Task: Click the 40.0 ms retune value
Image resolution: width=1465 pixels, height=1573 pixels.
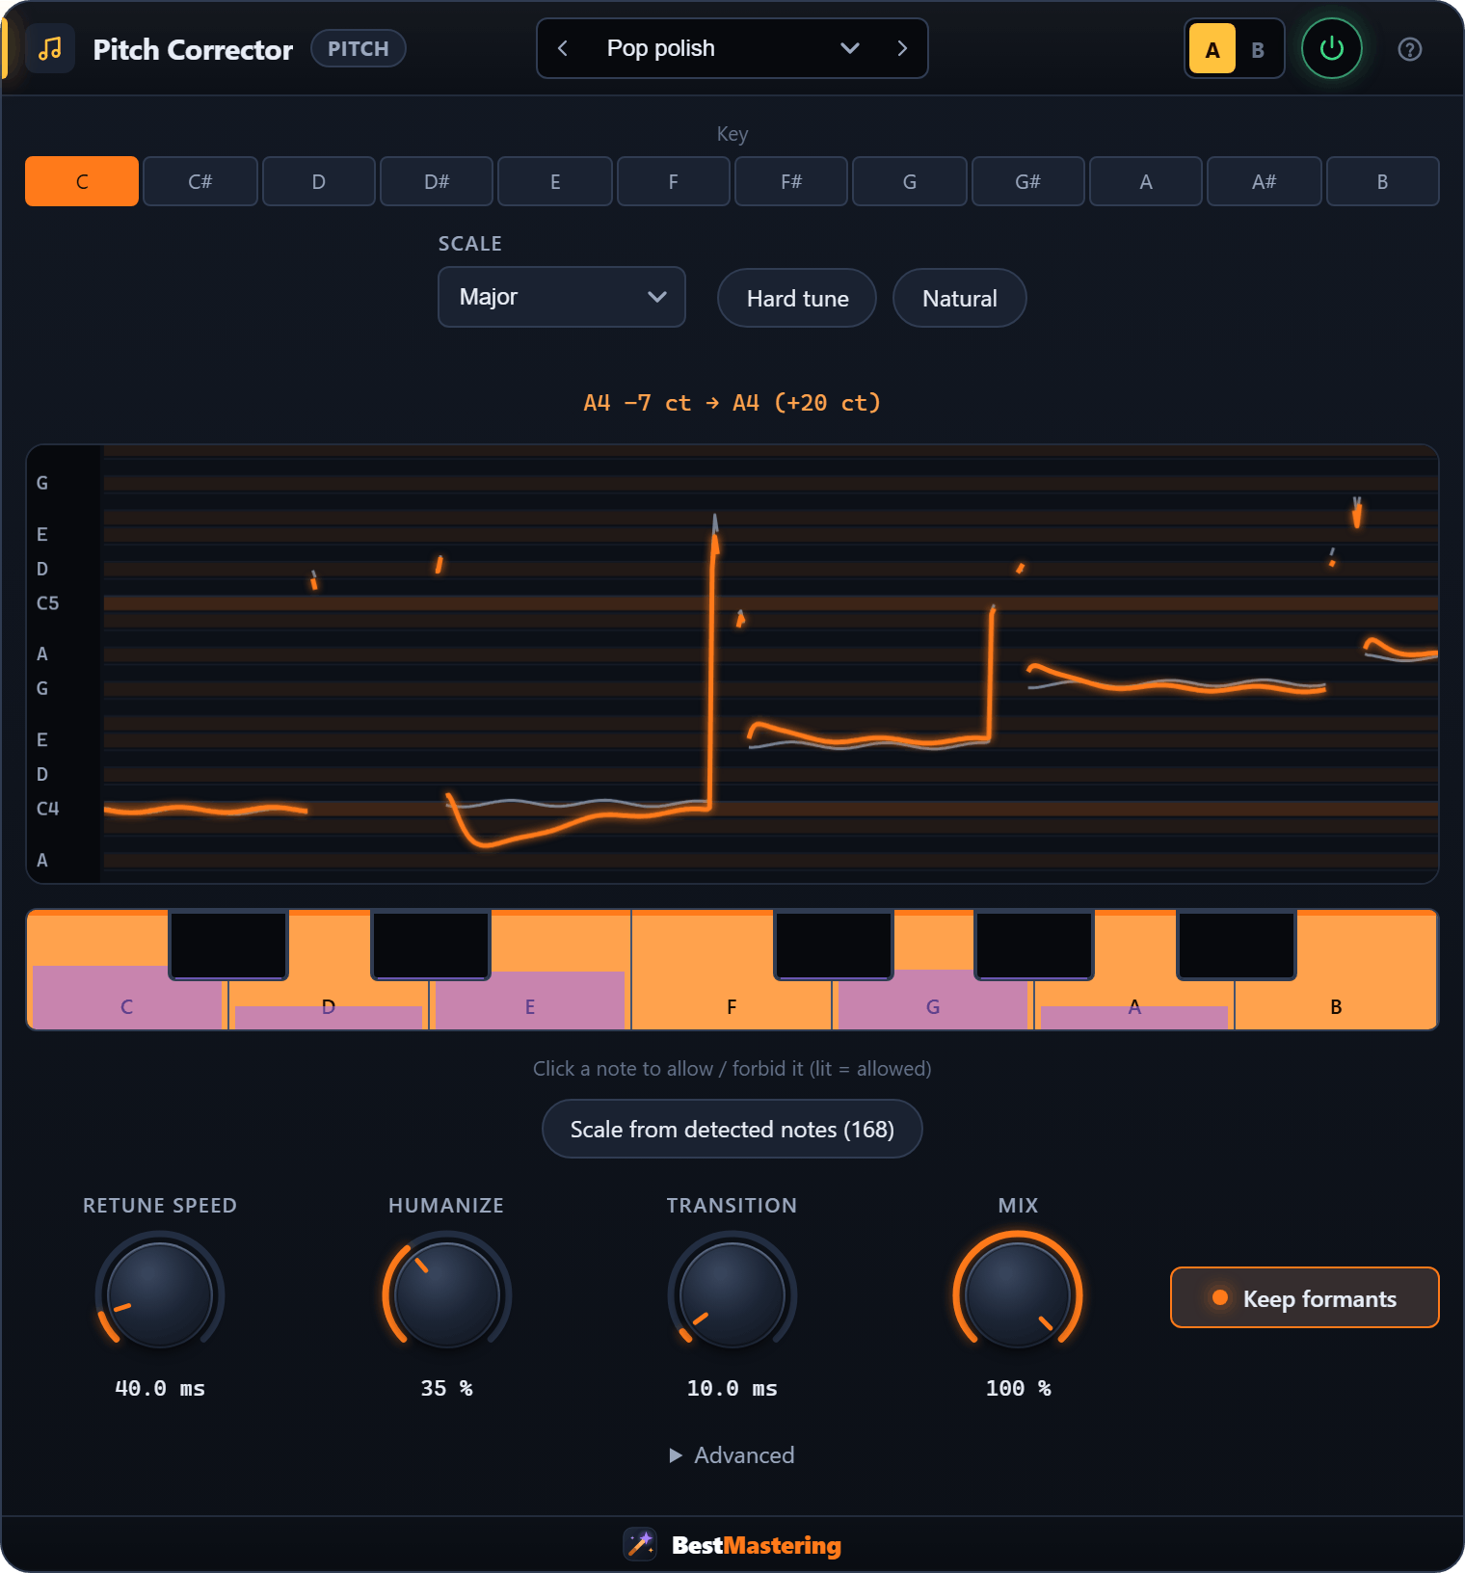Action: (160, 1388)
